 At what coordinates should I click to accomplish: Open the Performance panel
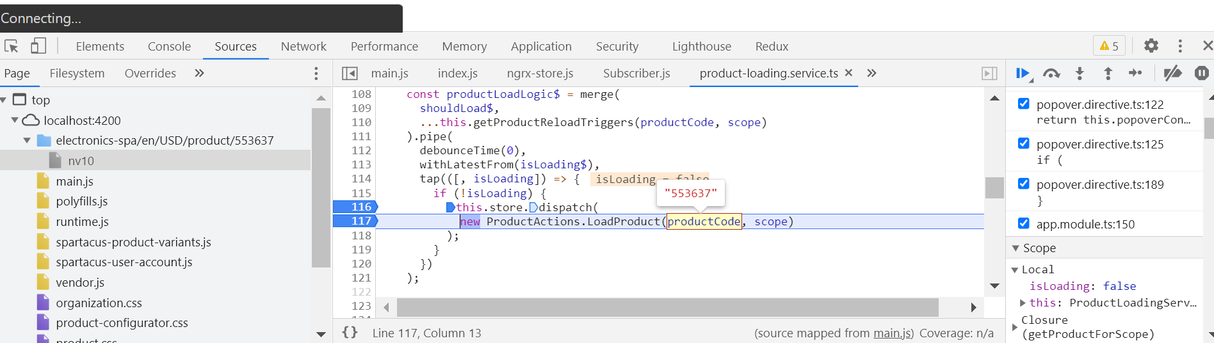(384, 46)
